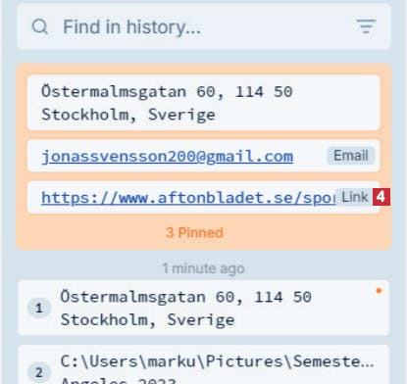Click the partially visible Angeles 2023 line

click(x=119, y=380)
